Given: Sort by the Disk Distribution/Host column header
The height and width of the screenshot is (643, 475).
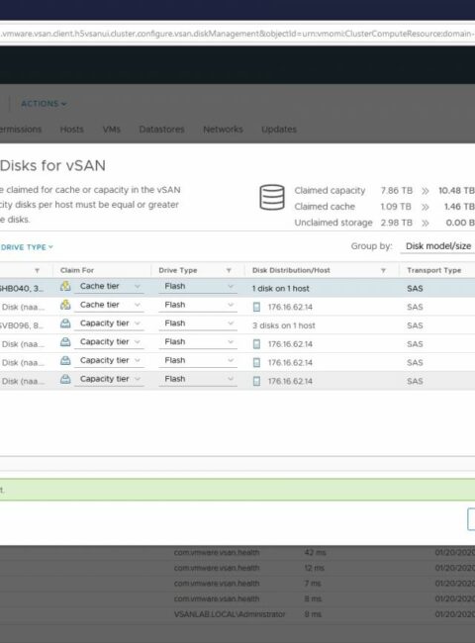Looking at the screenshot, I should [x=291, y=270].
